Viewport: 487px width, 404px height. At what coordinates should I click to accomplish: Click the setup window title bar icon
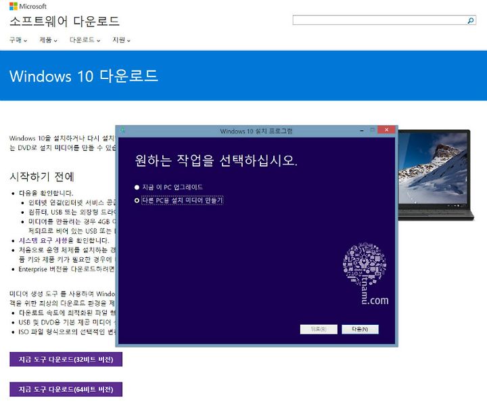122,131
